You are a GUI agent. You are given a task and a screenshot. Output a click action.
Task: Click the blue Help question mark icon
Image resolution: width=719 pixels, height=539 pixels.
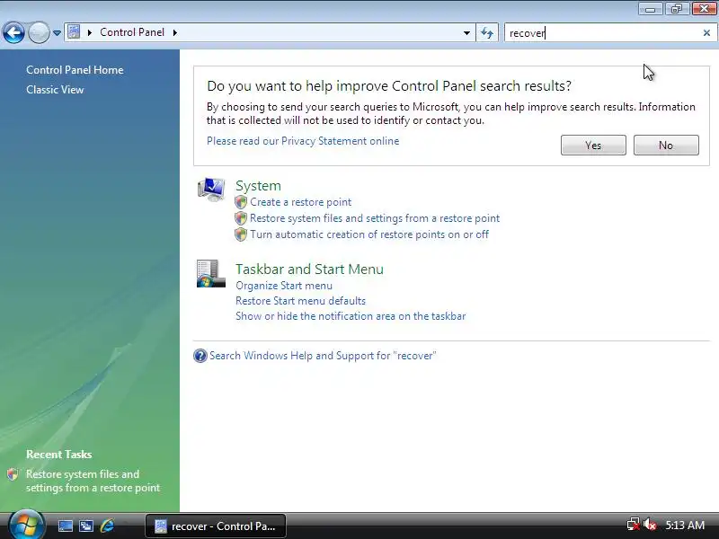click(200, 356)
